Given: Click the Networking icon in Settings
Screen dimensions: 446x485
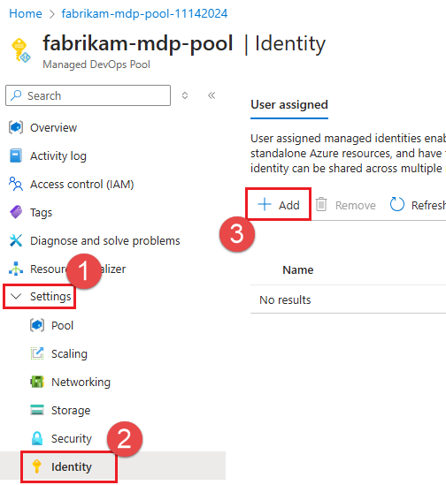Looking at the screenshot, I should (x=37, y=382).
